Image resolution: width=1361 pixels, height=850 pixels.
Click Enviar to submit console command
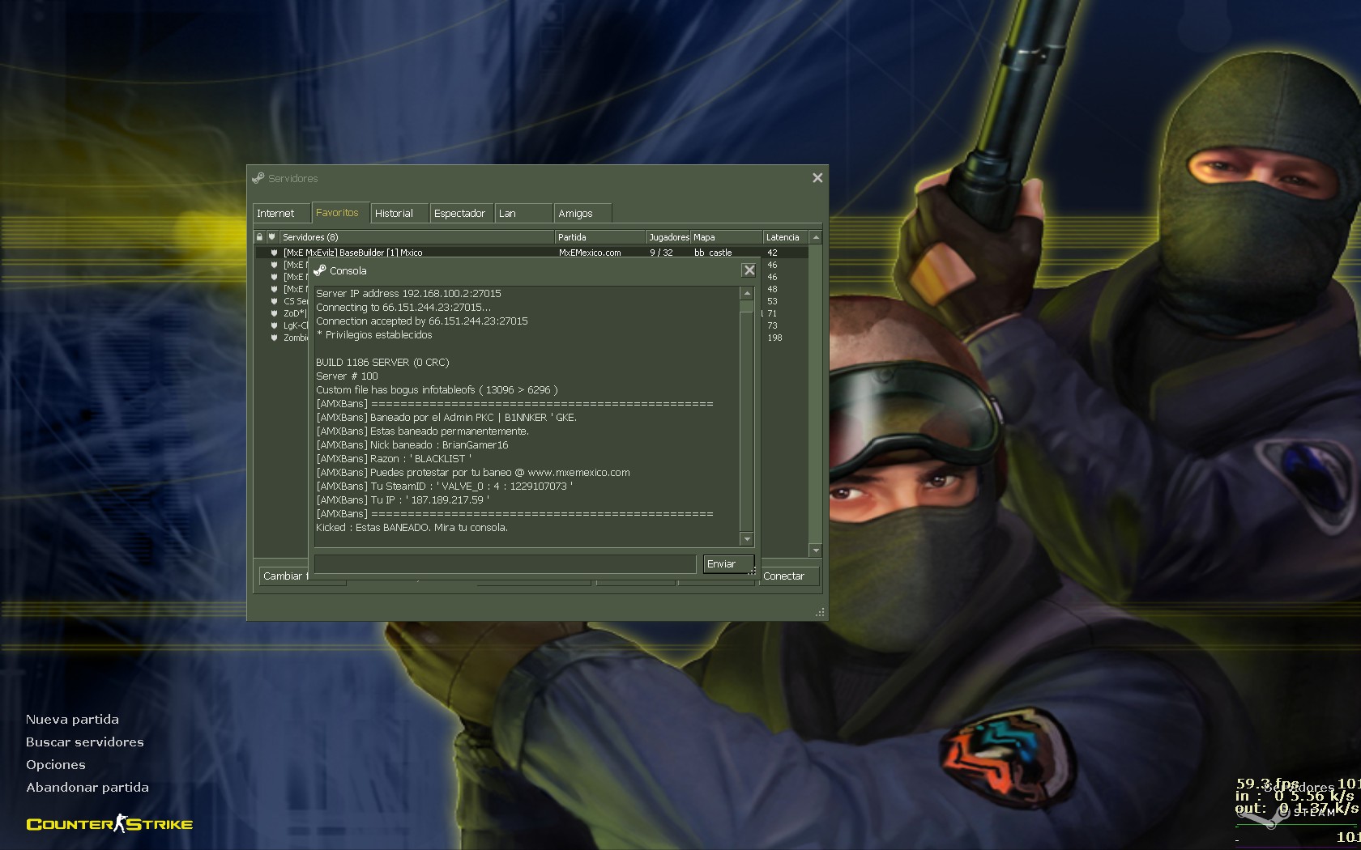point(728,564)
